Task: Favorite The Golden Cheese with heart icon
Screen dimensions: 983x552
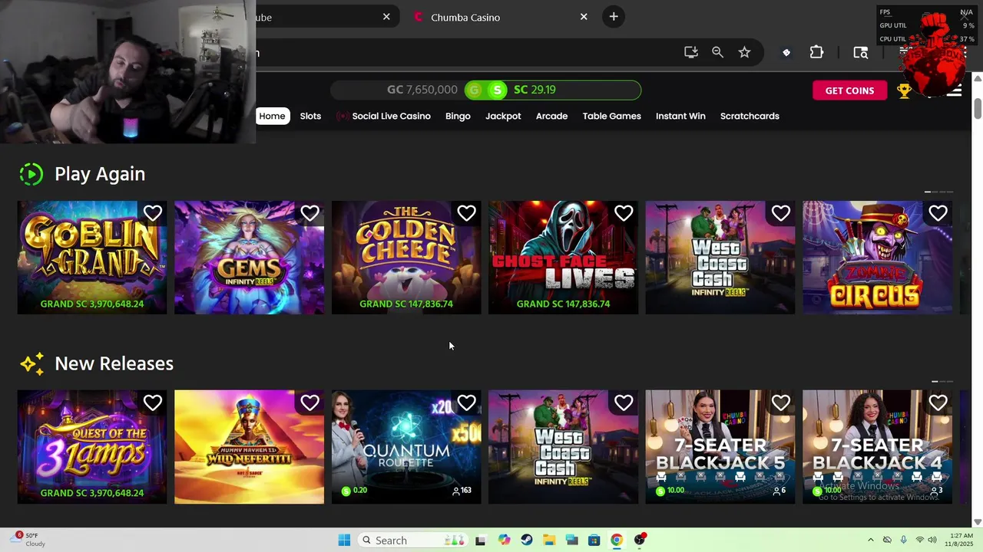Action: 466,213
